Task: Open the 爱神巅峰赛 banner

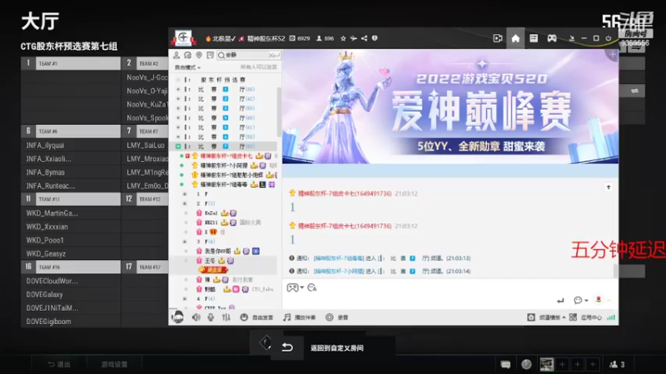Action: (450, 106)
